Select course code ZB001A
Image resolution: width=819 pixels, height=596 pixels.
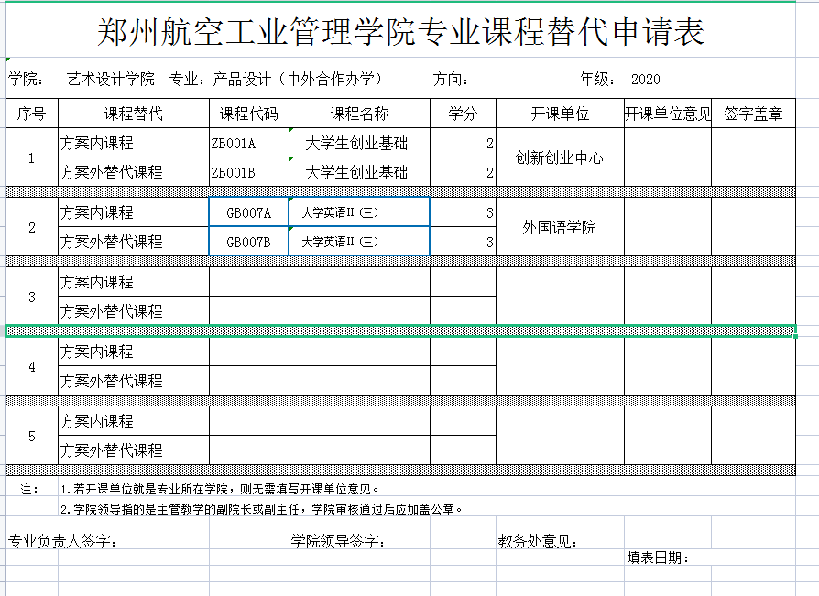pos(249,143)
